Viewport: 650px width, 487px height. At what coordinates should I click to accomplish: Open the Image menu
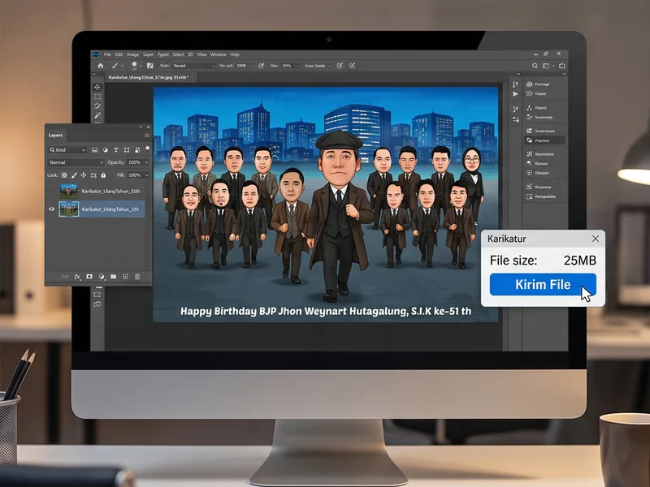tap(132, 54)
